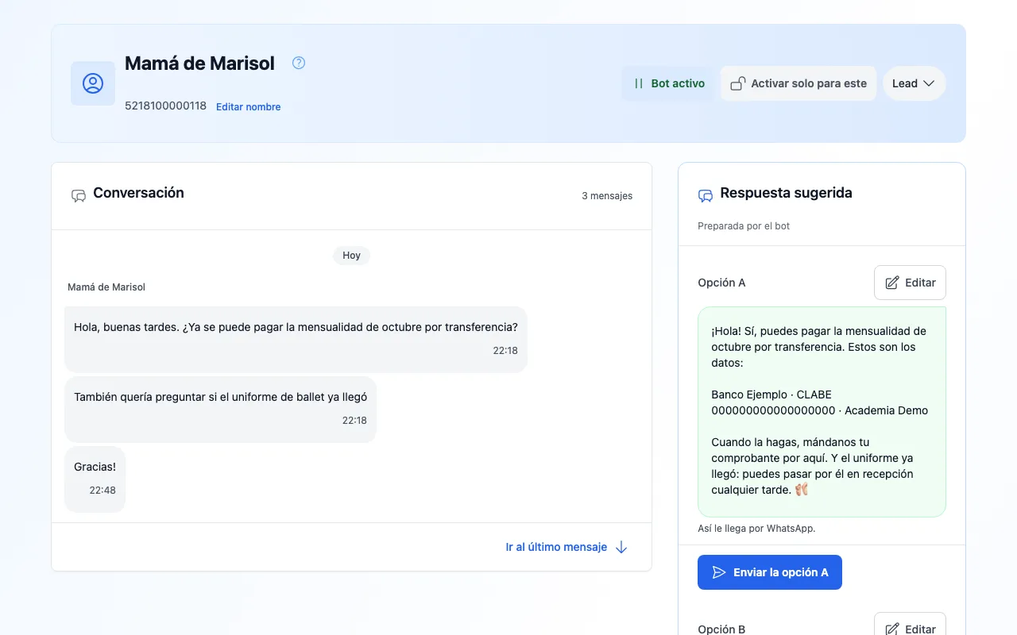Toggle Activar solo para este
1017x635 pixels.
tap(799, 83)
